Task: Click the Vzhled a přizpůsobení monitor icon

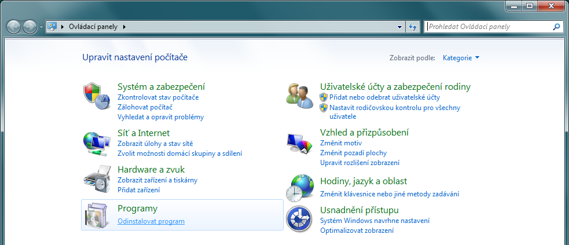Action: (299, 144)
